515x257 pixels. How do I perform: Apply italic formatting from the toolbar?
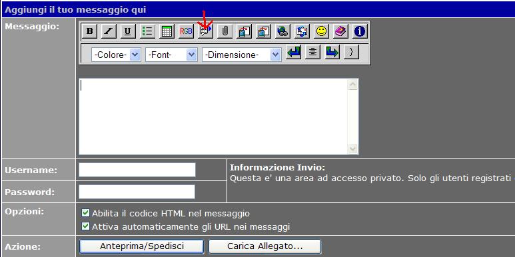pos(109,31)
